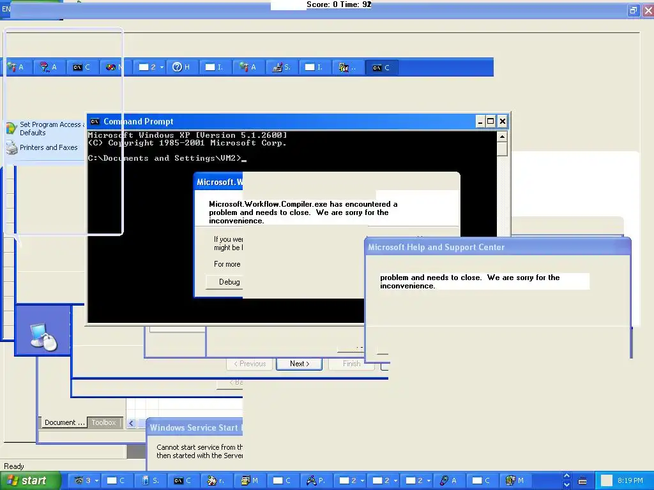Switch to the 'P.' item in bottom taskbar
Image resolution: width=654 pixels, height=490 pixels.
click(x=316, y=480)
